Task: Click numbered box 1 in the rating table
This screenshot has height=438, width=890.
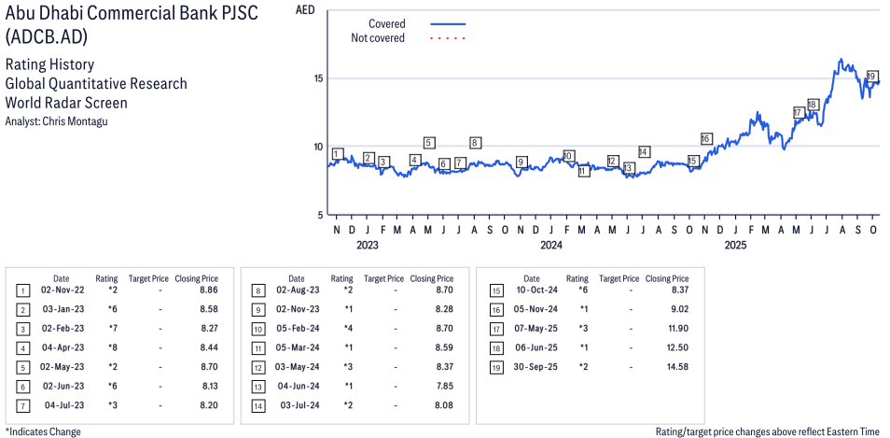Action: tap(23, 290)
